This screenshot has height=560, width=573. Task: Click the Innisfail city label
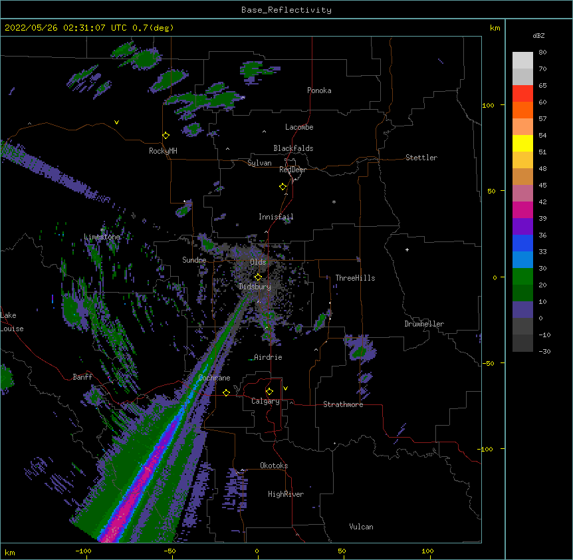tap(276, 217)
